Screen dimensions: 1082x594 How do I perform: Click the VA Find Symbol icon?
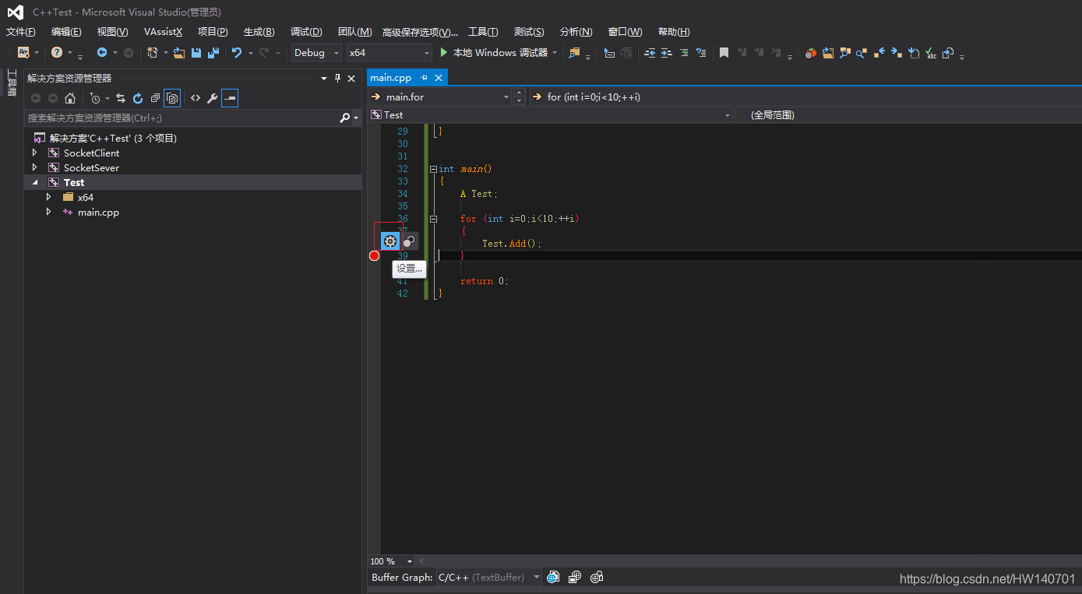844,53
